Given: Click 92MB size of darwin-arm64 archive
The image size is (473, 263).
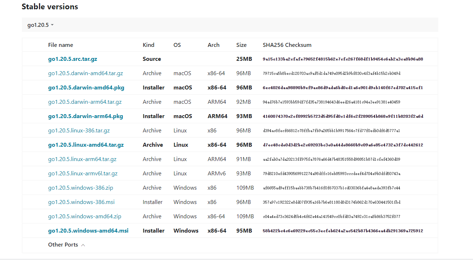Looking at the screenshot, I should click(x=244, y=102).
